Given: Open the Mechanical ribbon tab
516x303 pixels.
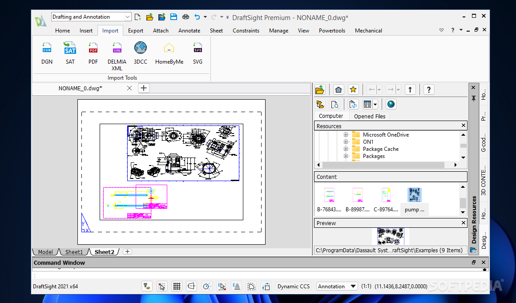Looking at the screenshot, I should point(368,31).
